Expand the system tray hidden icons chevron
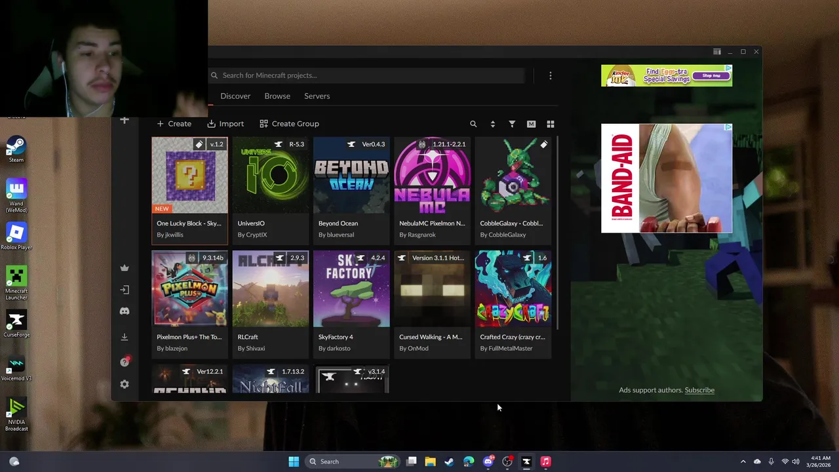839x472 pixels. click(743, 462)
